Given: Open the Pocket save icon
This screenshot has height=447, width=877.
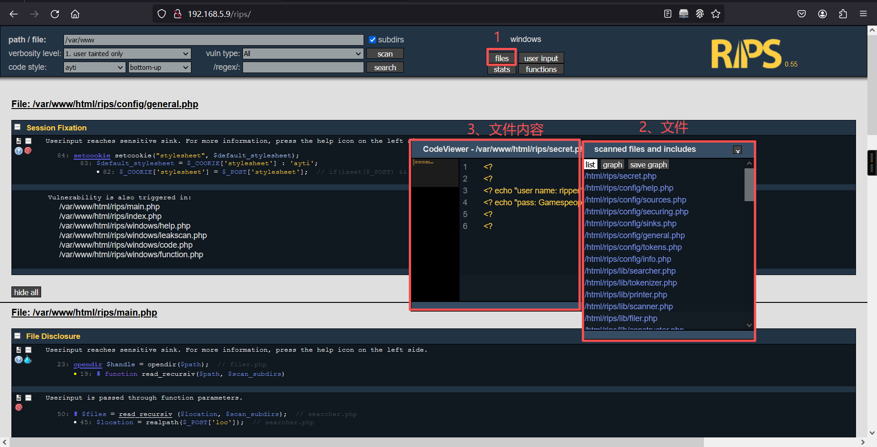Looking at the screenshot, I should [802, 14].
